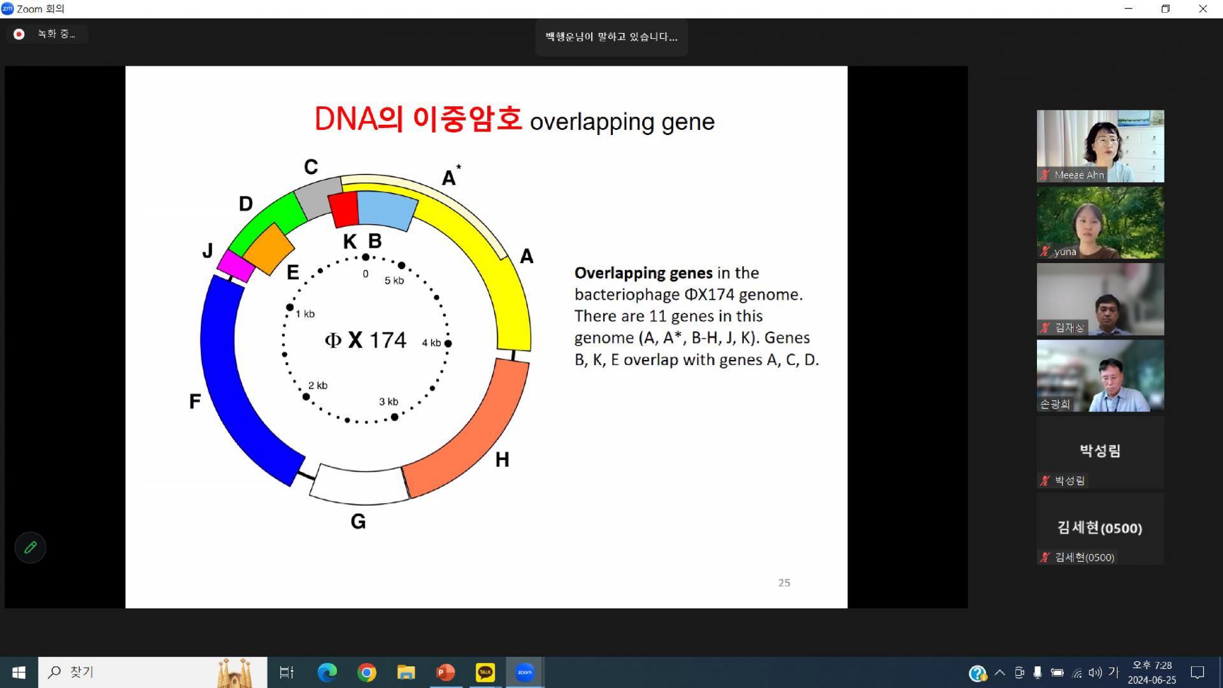Viewport: 1223px width, 688px height.
Task: Open Wi-Fi network flyout
Action: coord(1076,673)
